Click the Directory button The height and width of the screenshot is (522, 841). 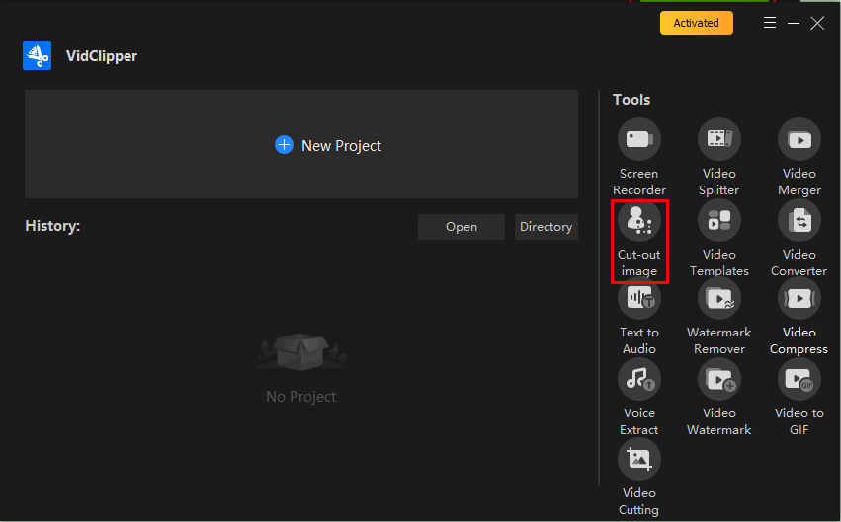(x=546, y=227)
